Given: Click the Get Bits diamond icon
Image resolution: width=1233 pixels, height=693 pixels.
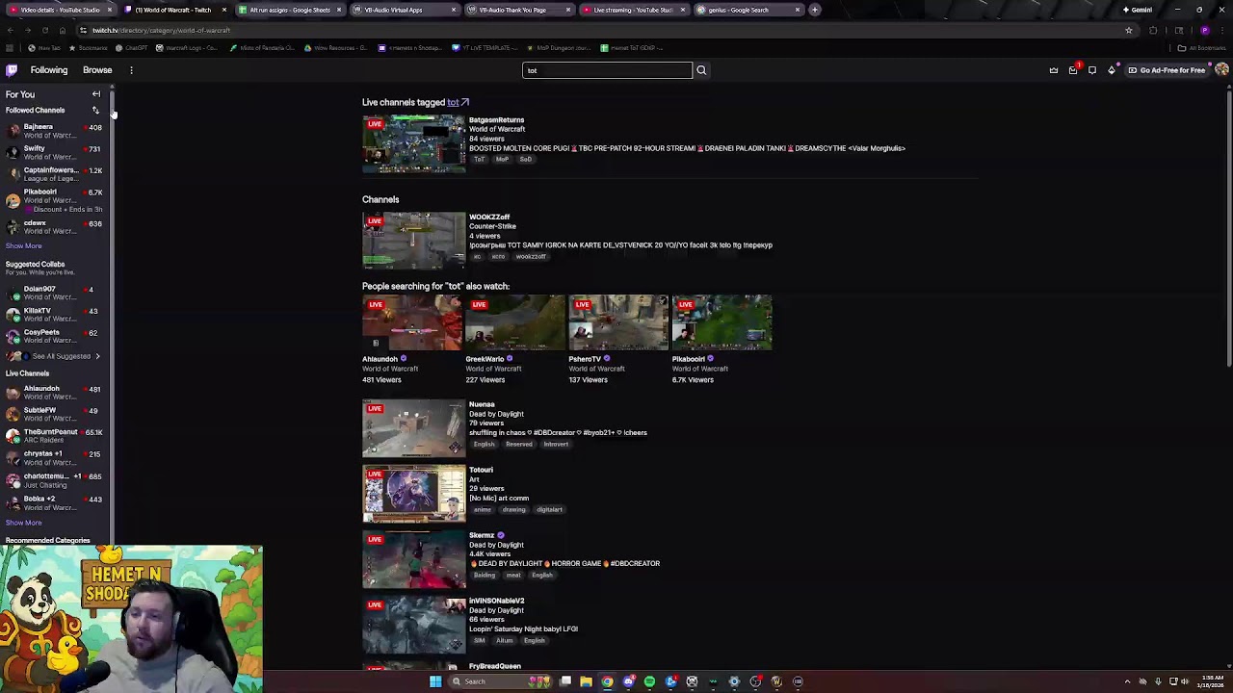Looking at the screenshot, I should (x=1112, y=70).
